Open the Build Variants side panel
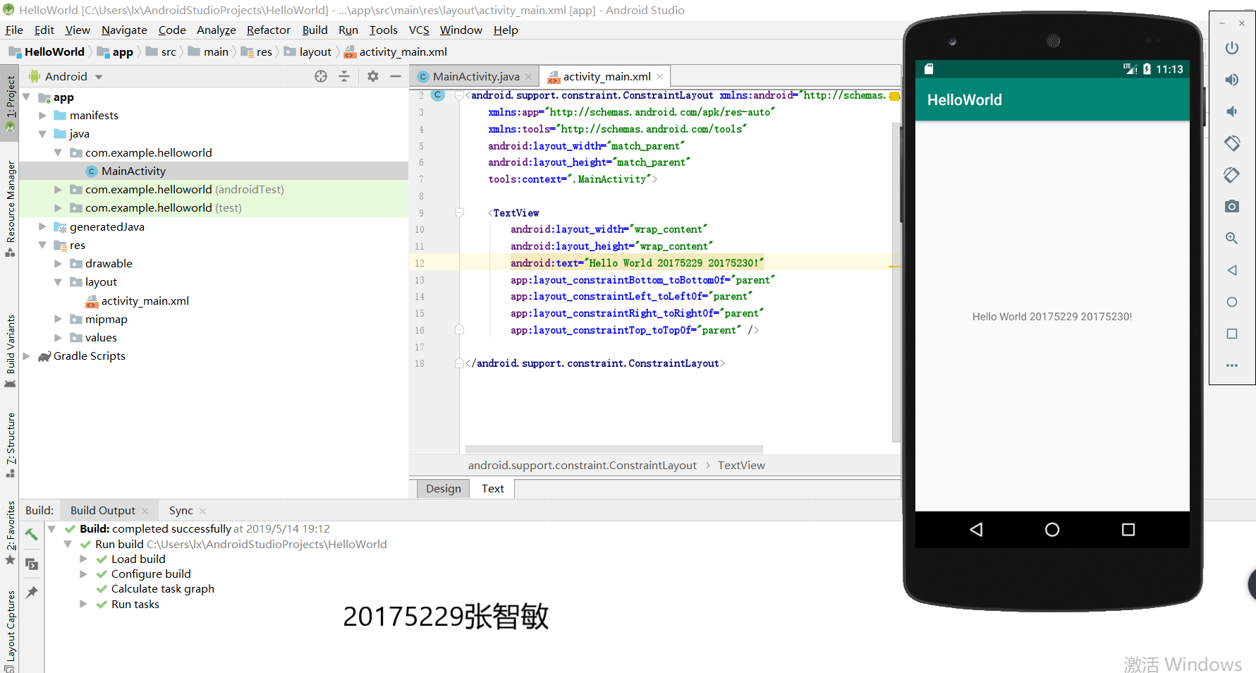The height and width of the screenshot is (673, 1256). (10, 351)
